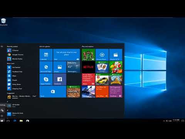This screenshot has height=139, width=185.
Task: Open Action Center notifications icon
Action: click(x=183, y=121)
